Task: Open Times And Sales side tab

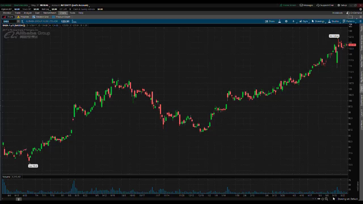Action: 362,43
